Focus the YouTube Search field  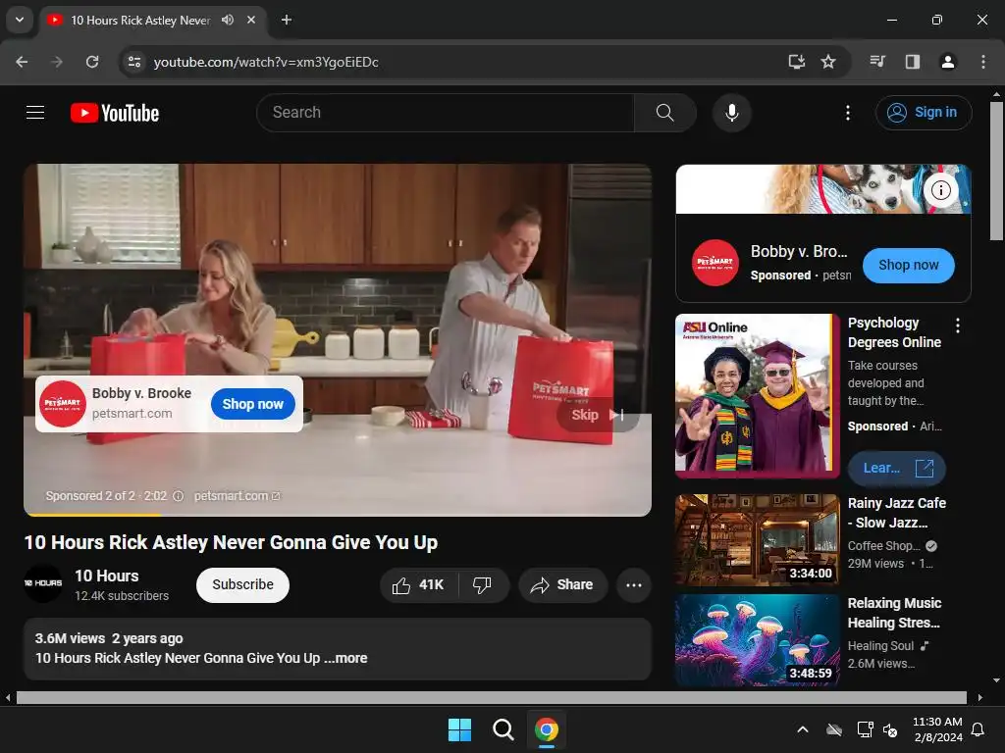coord(446,113)
